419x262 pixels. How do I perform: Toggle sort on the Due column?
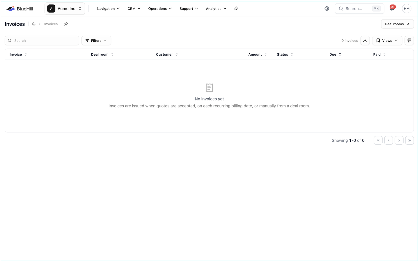point(335,54)
